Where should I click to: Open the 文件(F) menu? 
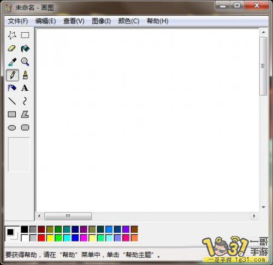(x=18, y=21)
